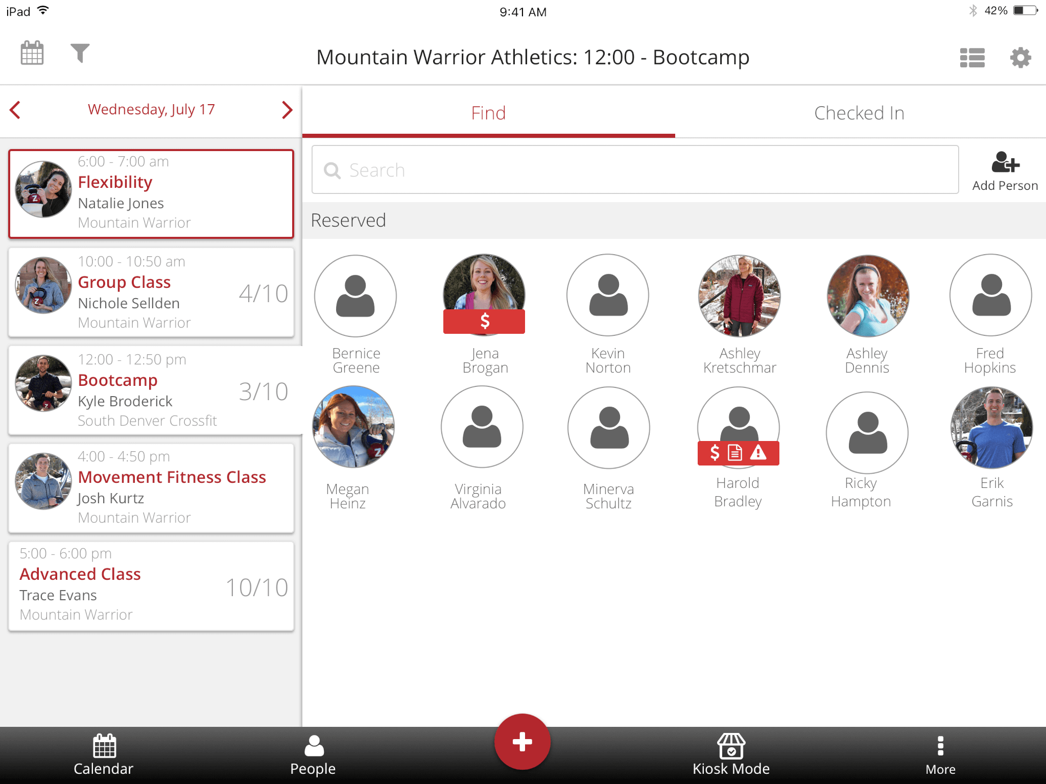Image resolution: width=1046 pixels, height=784 pixels.
Task: Click the payment due badge on Jena Brogan
Action: coord(484,322)
